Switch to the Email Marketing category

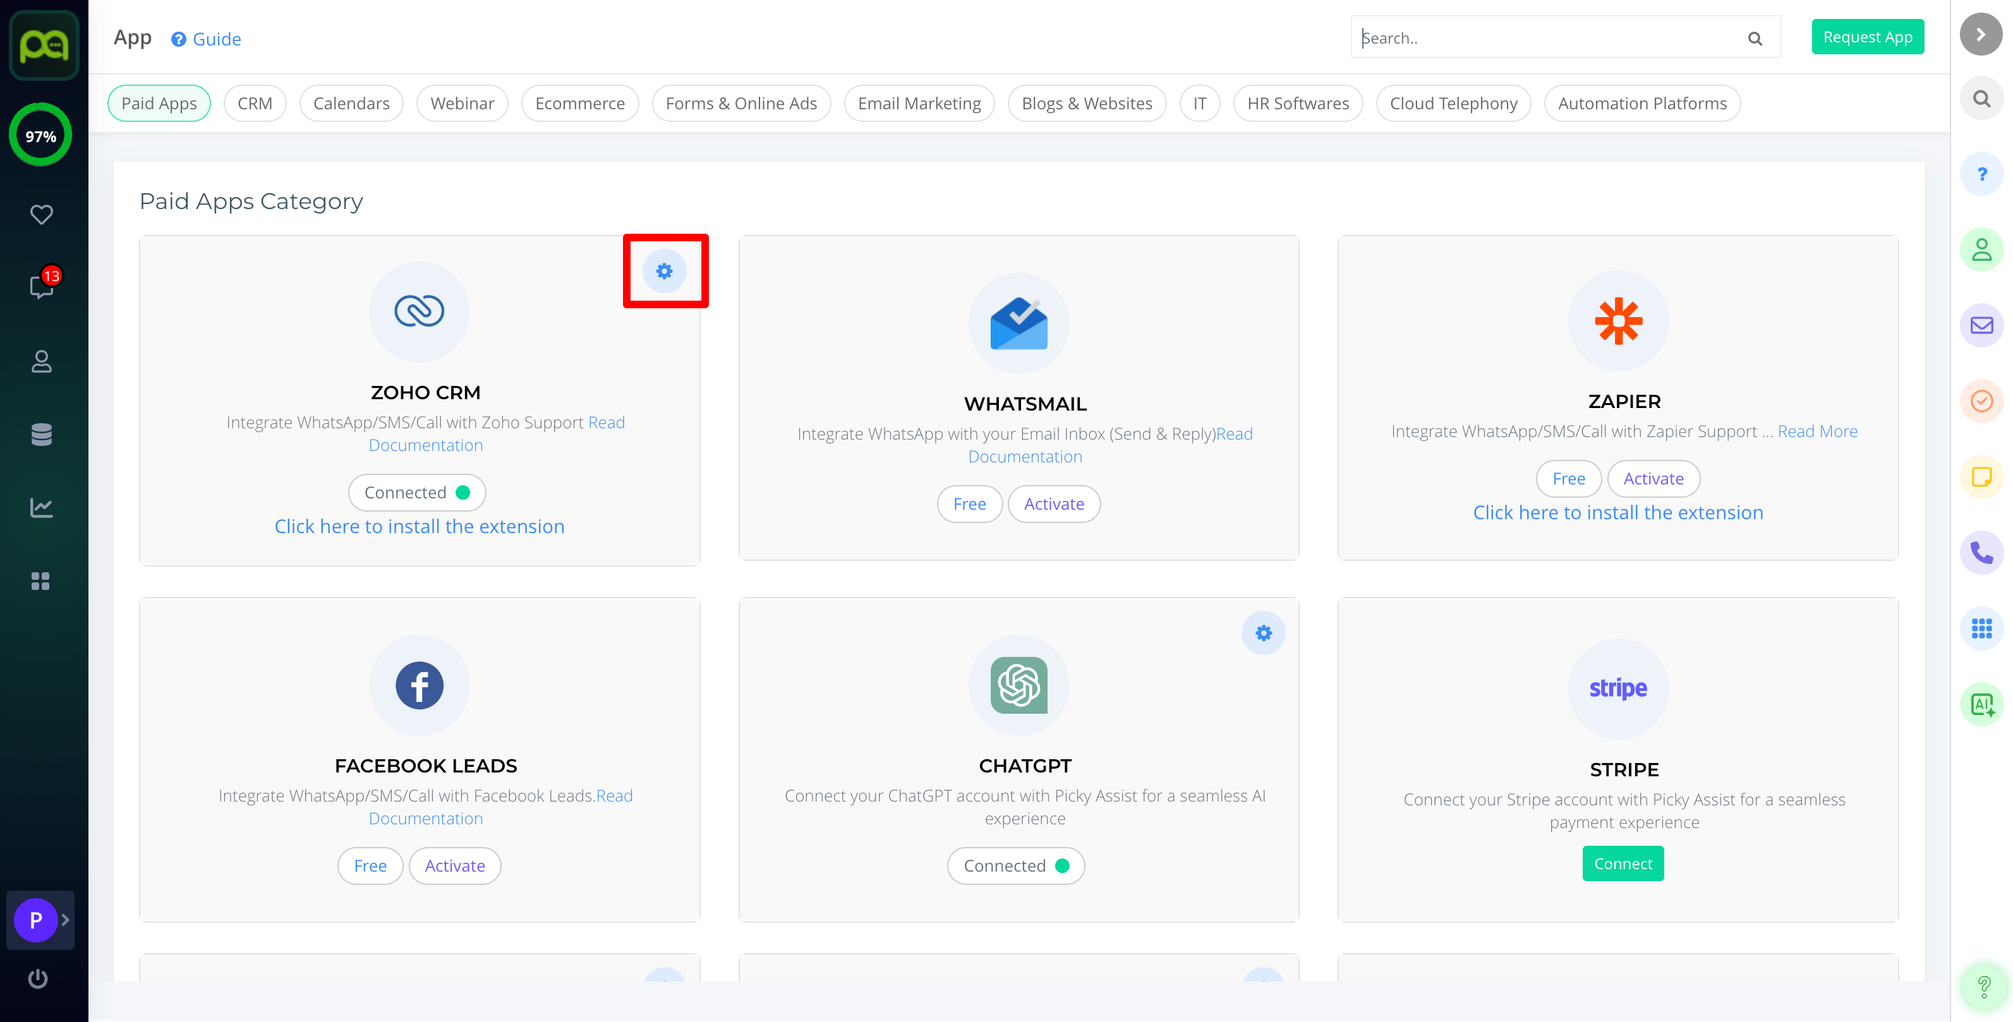pos(919,103)
